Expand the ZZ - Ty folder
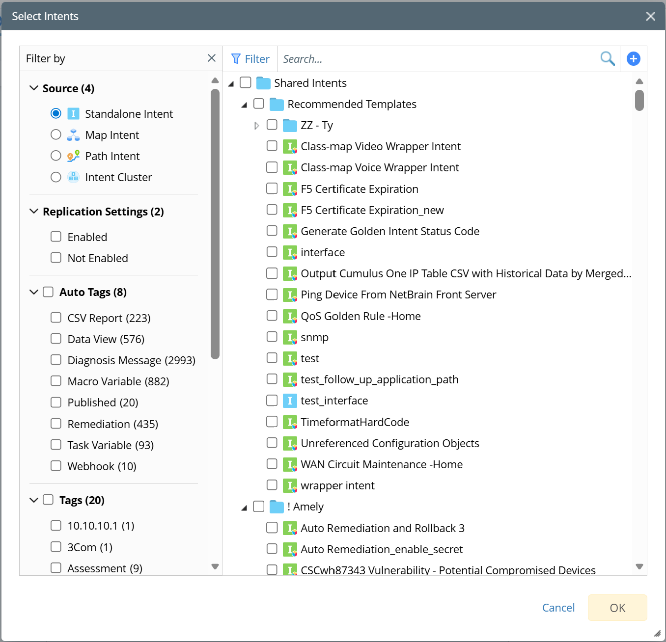 tap(256, 125)
